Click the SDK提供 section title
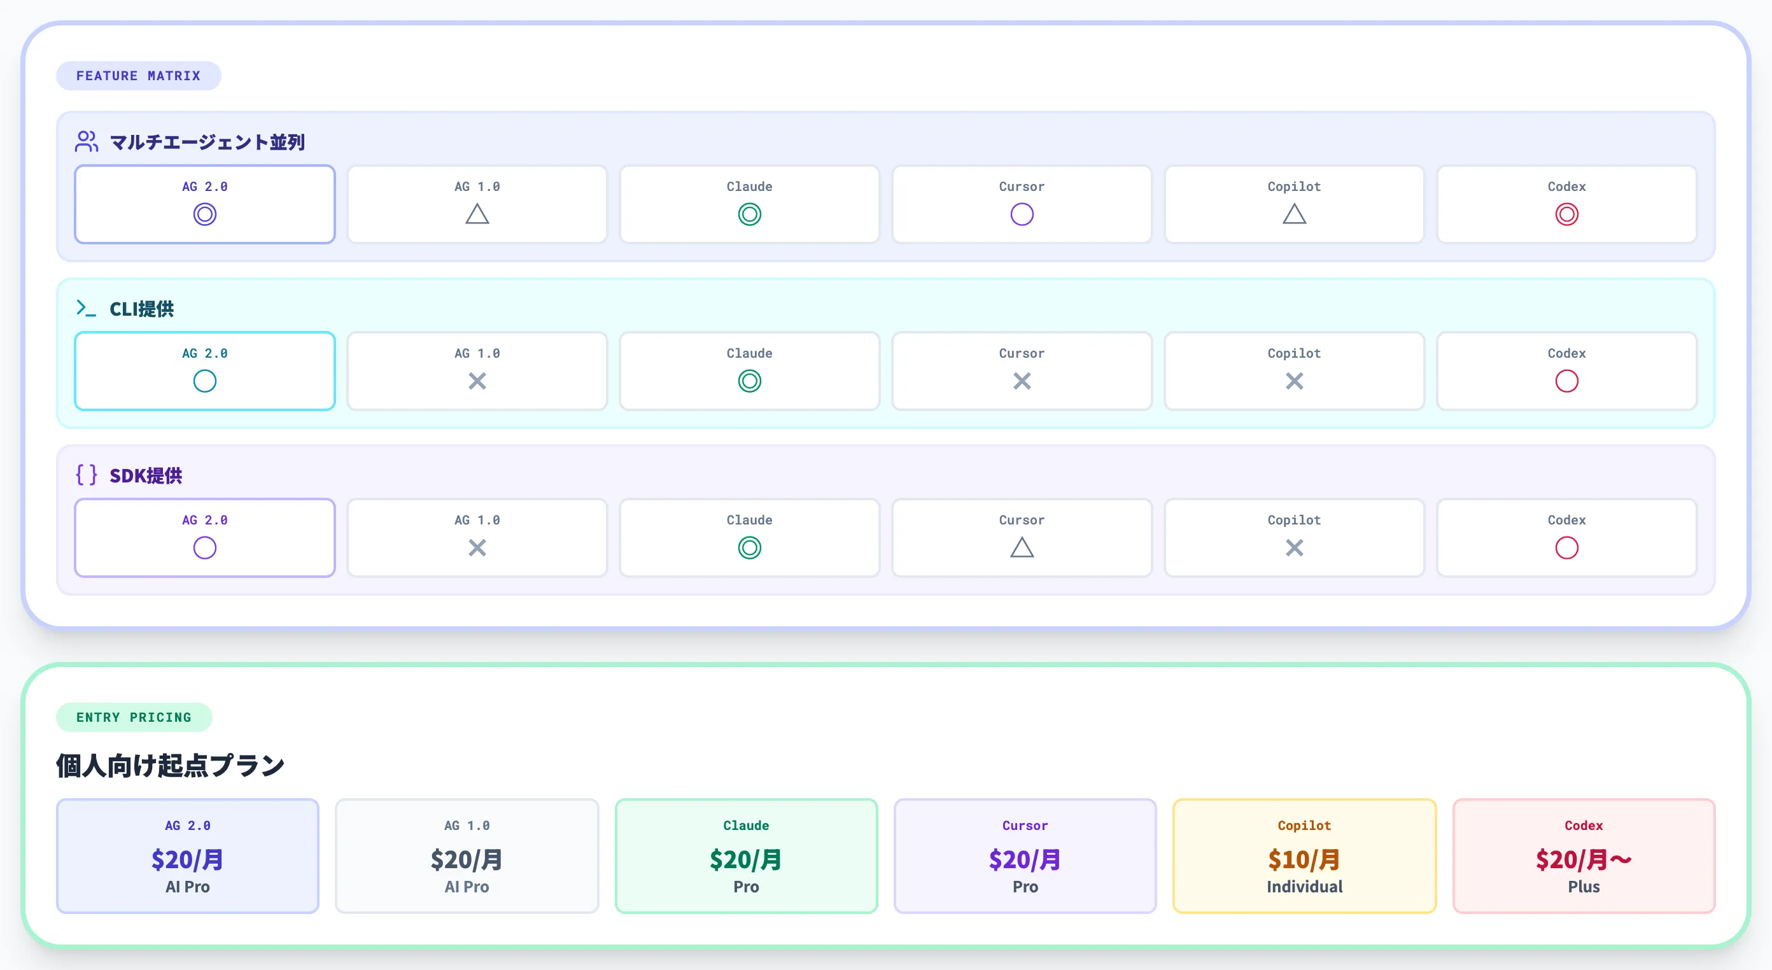The image size is (1772, 970). (x=146, y=475)
